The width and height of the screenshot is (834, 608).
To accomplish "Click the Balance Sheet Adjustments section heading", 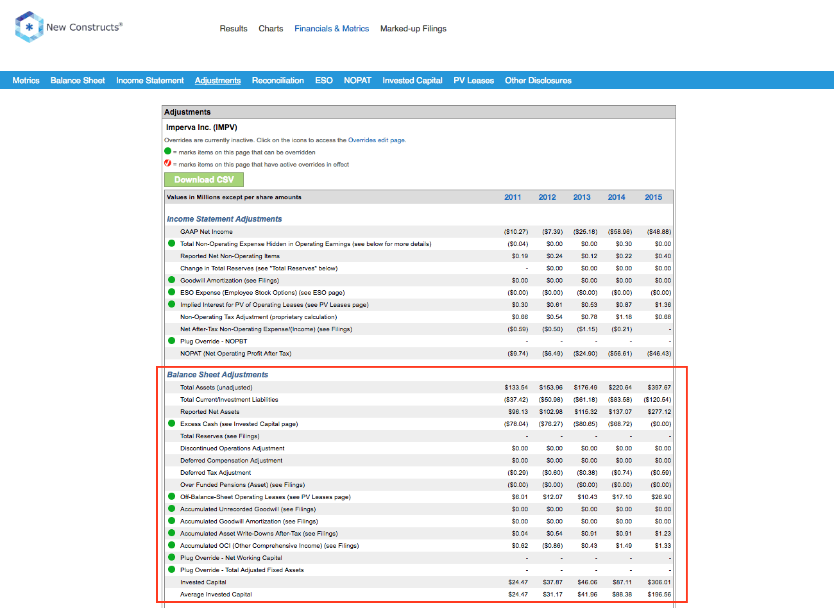I will point(217,374).
